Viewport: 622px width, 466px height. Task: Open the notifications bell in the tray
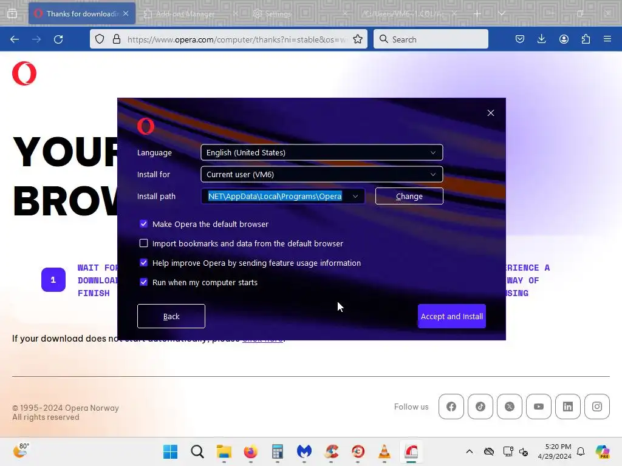(x=581, y=451)
